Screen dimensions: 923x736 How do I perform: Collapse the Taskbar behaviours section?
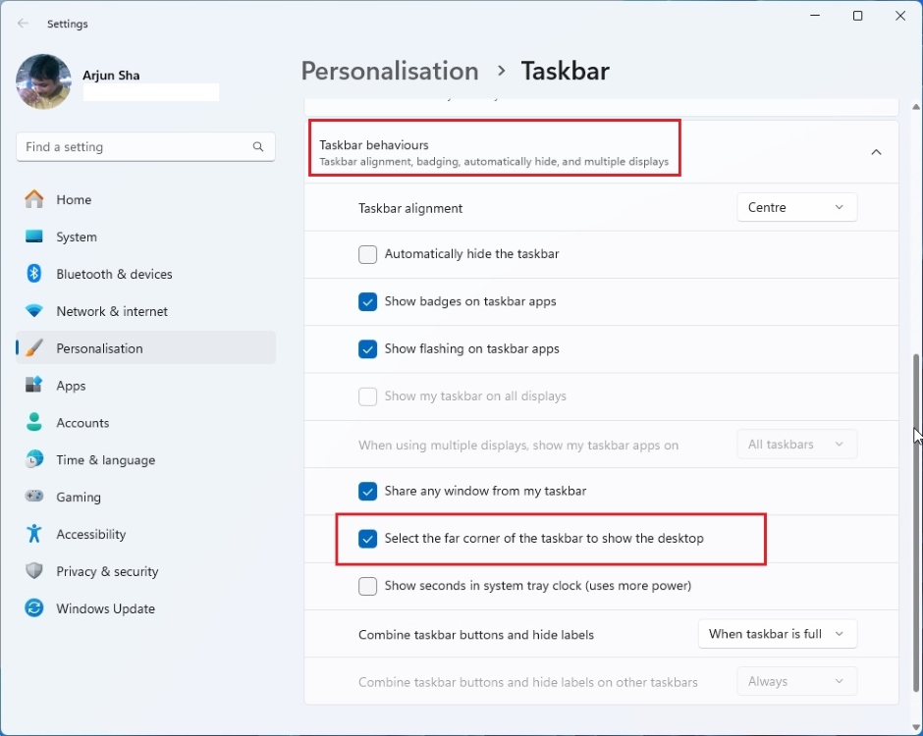pyautogui.click(x=877, y=152)
